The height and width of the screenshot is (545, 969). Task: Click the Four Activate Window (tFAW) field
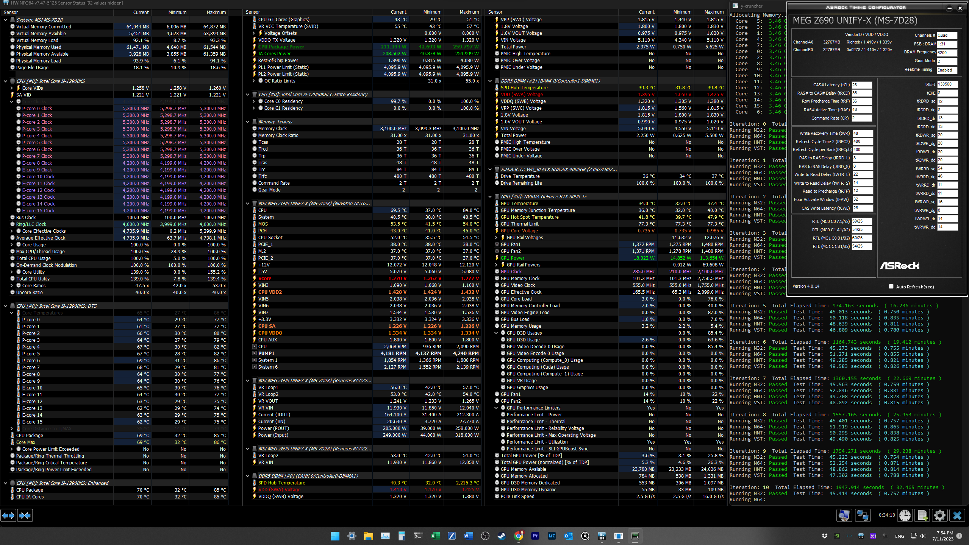(863, 199)
